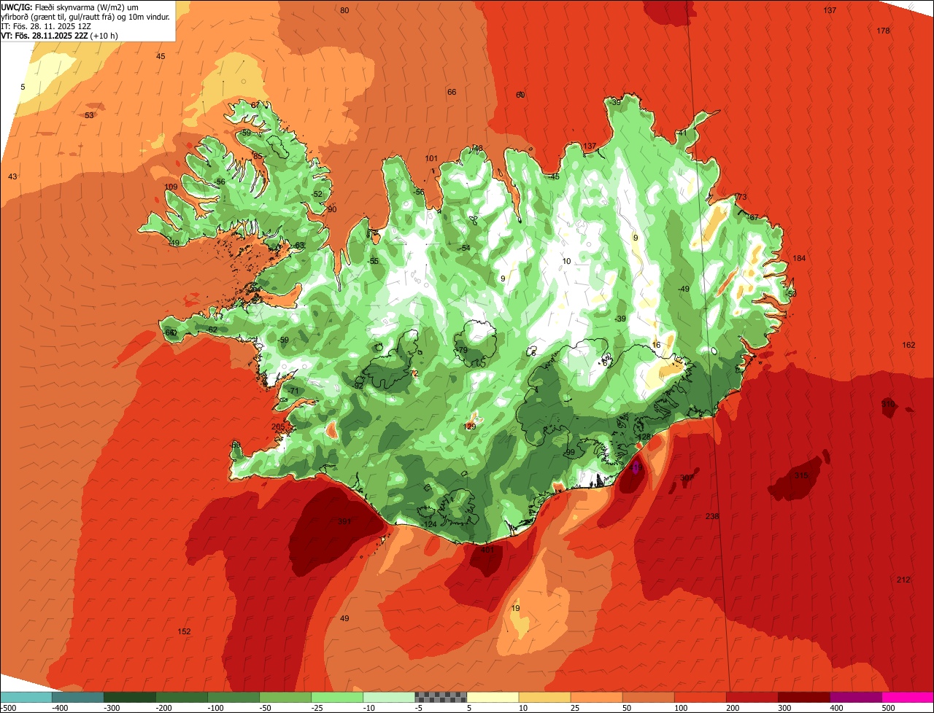
Task: Pick the -124 value near the south coast
Action: (429, 524)
